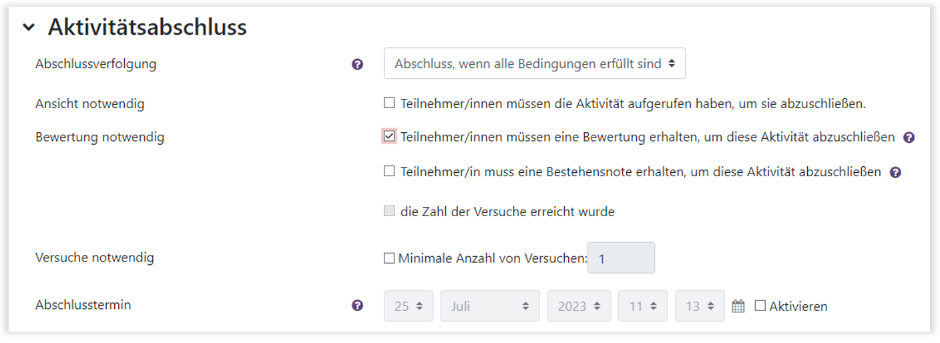Collapse the Aktivitätsabschluss section chevron
The image size is (940, 343).
[x=28, y=27]
